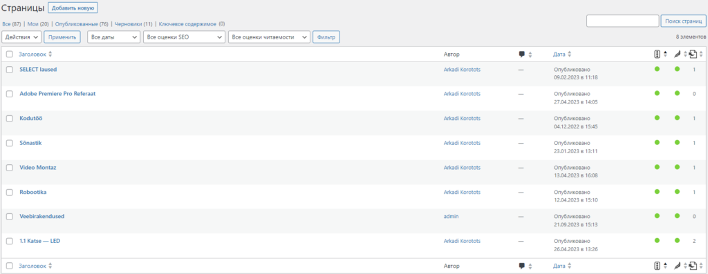Image resolution: width=708 pixels, height=274 pixels.
Task: Tick checkbox for SELECT laused page
Action: pos(10,70)
